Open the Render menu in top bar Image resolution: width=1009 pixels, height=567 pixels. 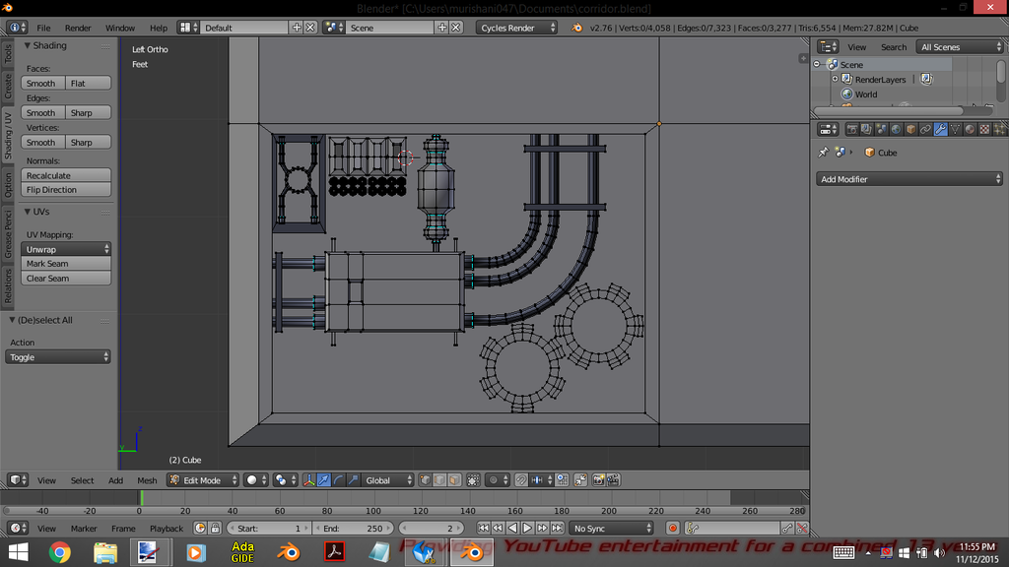[78, 28]
